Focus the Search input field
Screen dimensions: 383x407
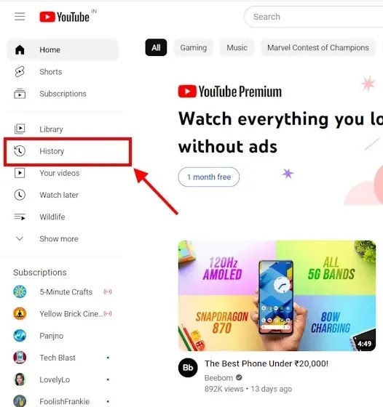pyautogui.click(x=313, y=17)
